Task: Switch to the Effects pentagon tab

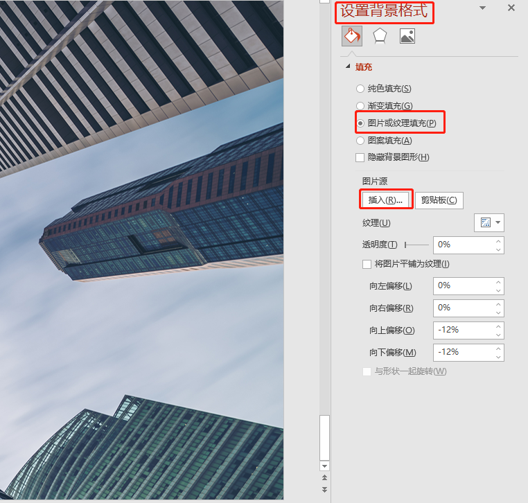Action: pyautogui.click(x=380, y=36)
